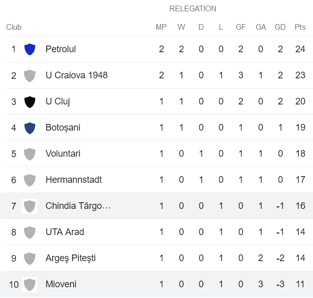
Task: Click the Petrolul club crest icon
Action: [30, 49]
